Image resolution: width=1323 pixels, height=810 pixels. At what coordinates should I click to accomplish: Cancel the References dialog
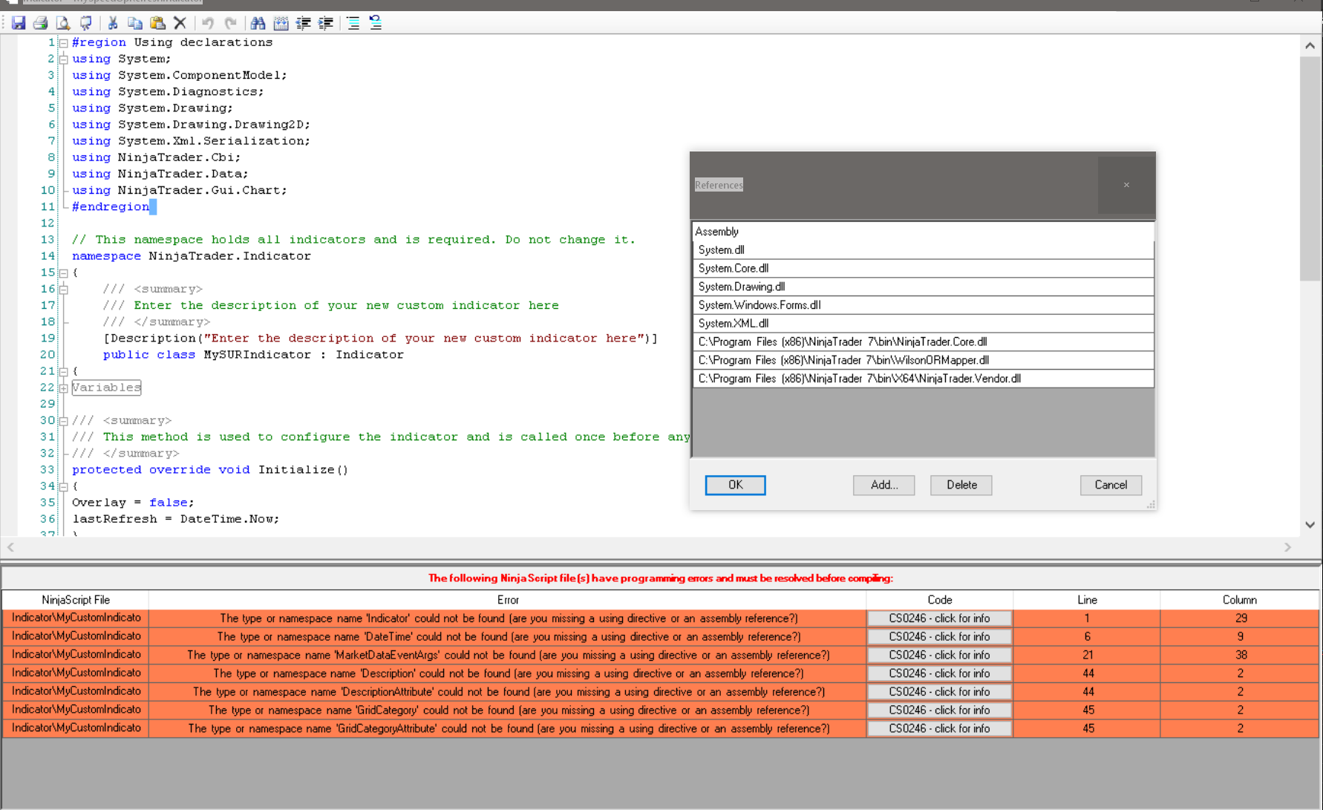tap(1111, 485)
